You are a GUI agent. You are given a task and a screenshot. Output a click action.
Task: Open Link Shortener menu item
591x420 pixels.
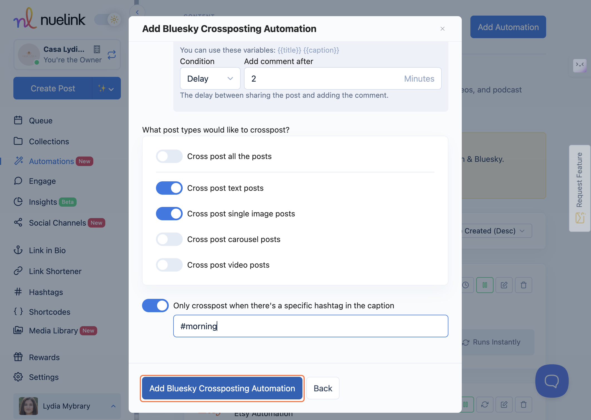coord(55,271)
